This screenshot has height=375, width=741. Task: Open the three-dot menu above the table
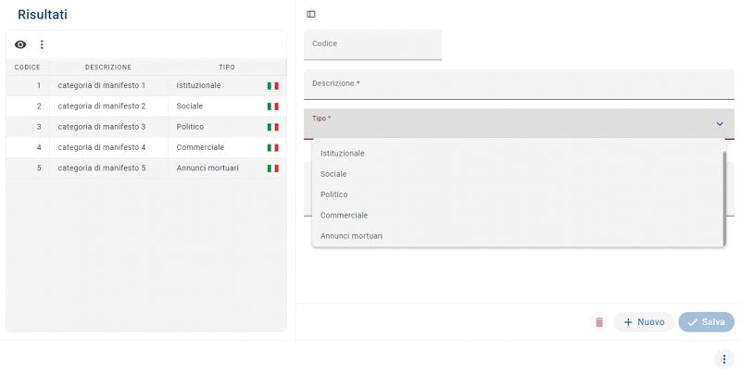pos(42,44)
